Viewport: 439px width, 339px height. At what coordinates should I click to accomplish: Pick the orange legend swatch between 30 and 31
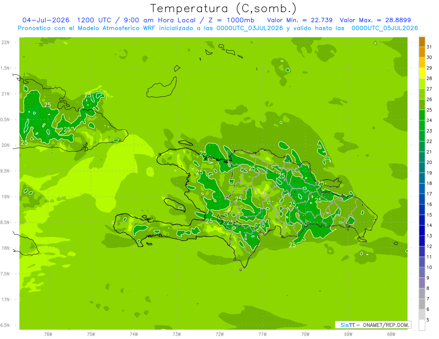tap(422, 52)
